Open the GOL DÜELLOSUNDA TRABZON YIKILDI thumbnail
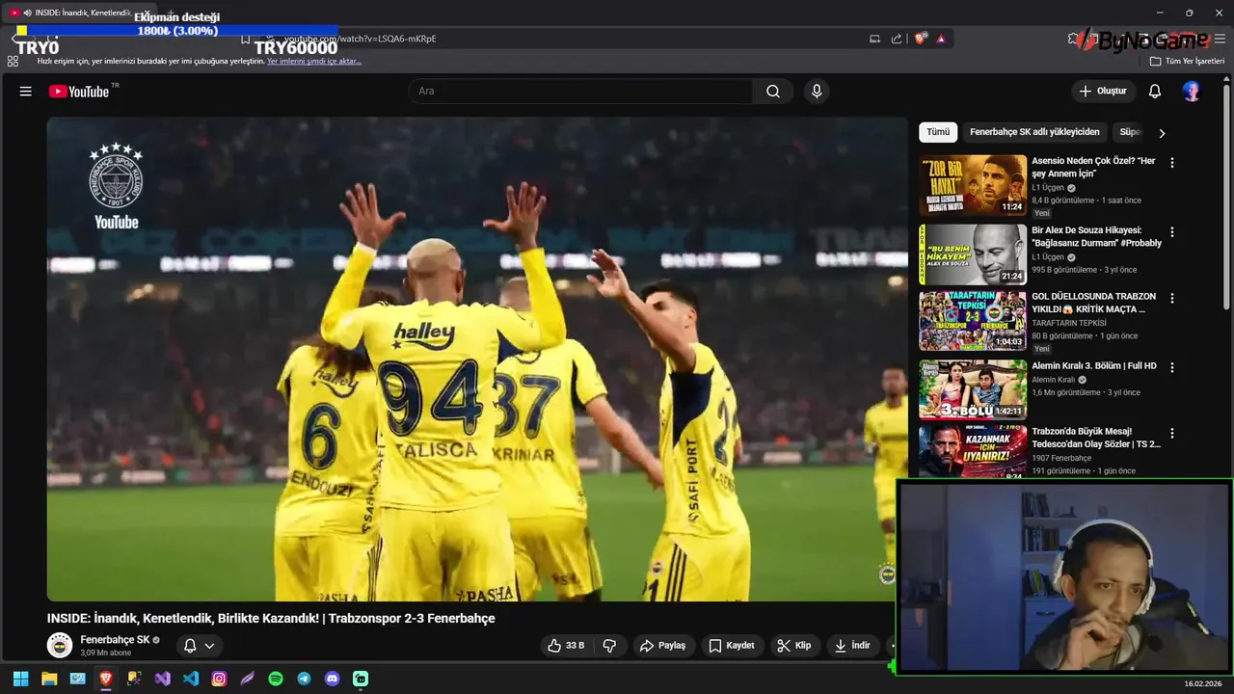The image size is (1234, 694). [x=973, y=321]
